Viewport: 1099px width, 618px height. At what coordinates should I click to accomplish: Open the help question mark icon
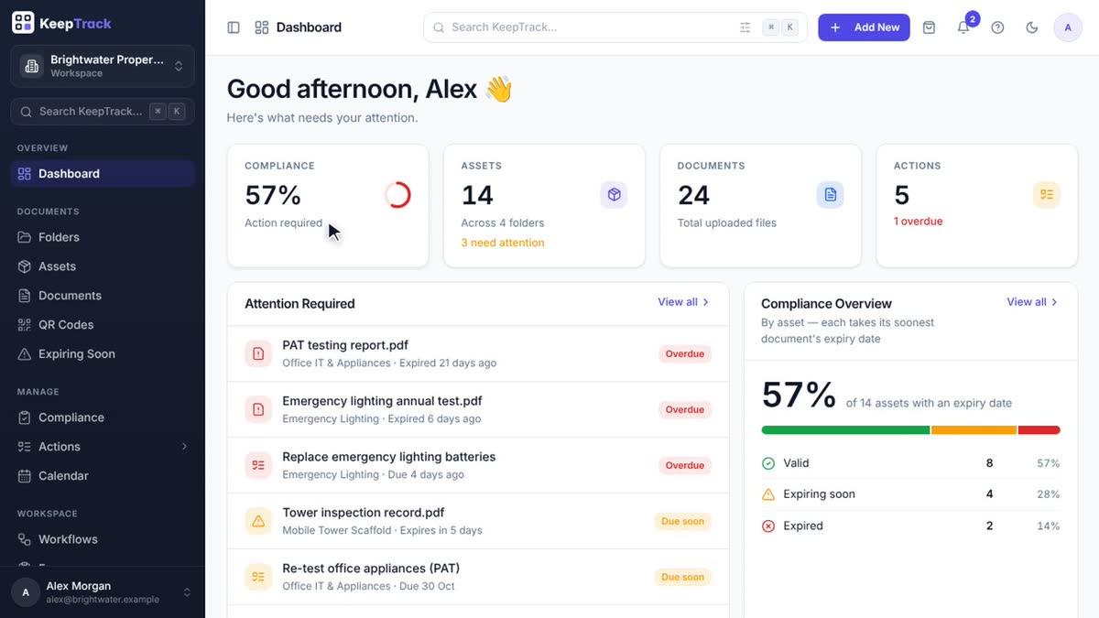[998, 27]
